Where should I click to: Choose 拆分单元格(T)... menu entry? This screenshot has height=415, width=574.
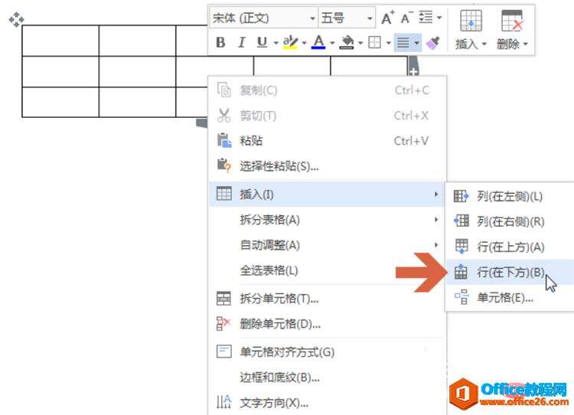[x=328, y=299]
